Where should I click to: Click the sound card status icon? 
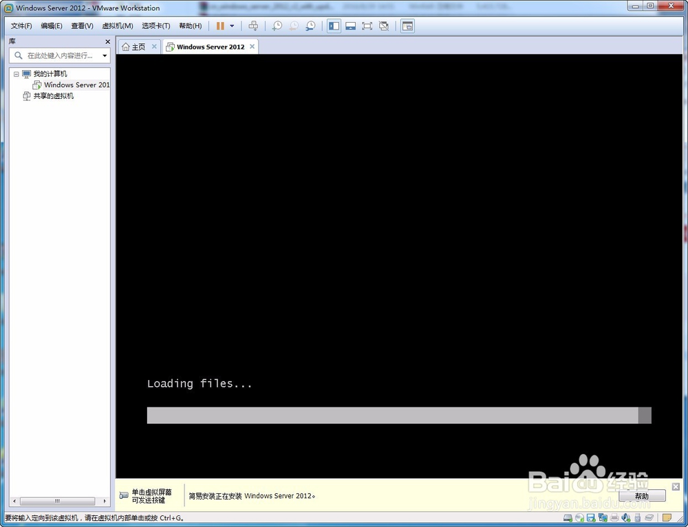[626, 518]
